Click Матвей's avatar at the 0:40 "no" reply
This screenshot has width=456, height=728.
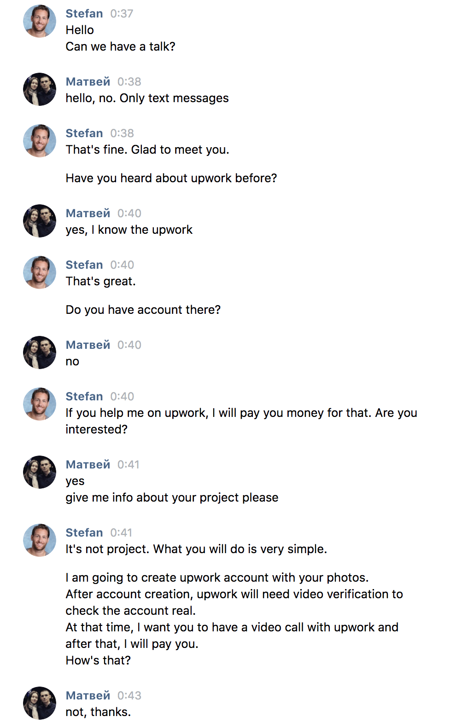40,352
